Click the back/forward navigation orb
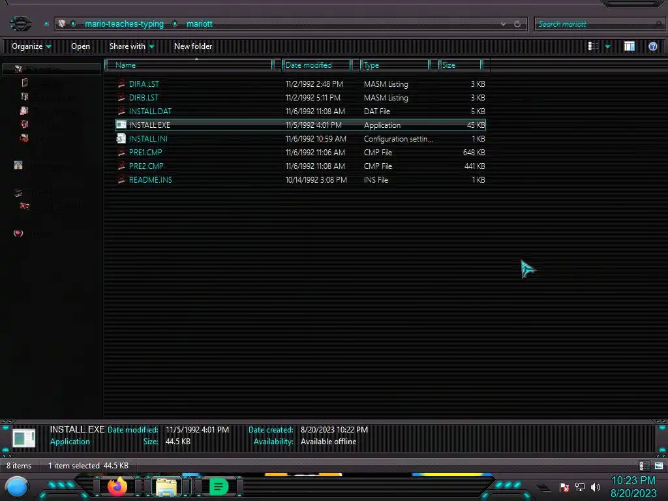The height and width of the screenshot is (501, 668). (x=20, y=23)
